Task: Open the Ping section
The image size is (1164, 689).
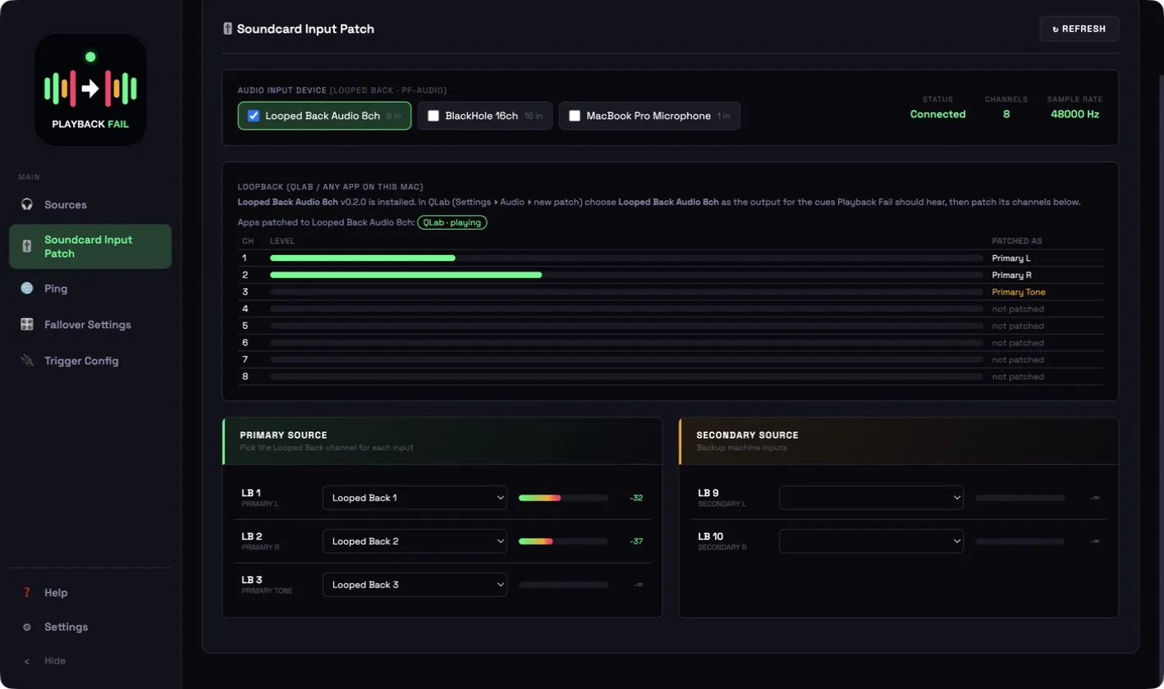Action: tap(90, 289)
